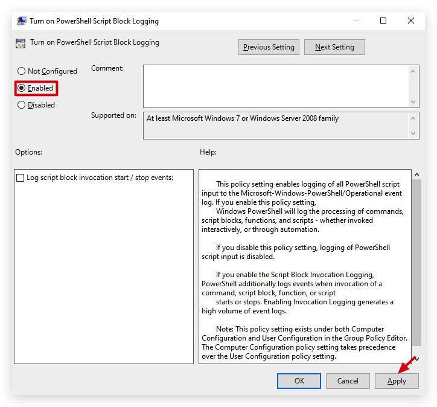Click inside the Comment text box
Screen dimensions: 437x407
[276, 86]
